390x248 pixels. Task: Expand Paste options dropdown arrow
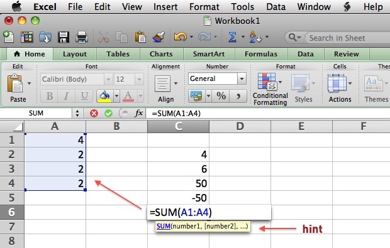point(30,84)
